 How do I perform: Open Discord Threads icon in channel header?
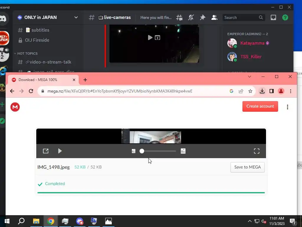click(179, 17)
